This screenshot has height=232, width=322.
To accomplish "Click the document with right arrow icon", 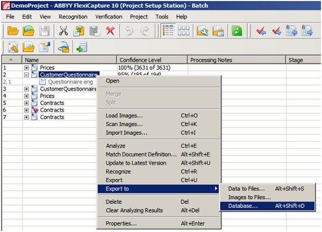I will point(307,31).
